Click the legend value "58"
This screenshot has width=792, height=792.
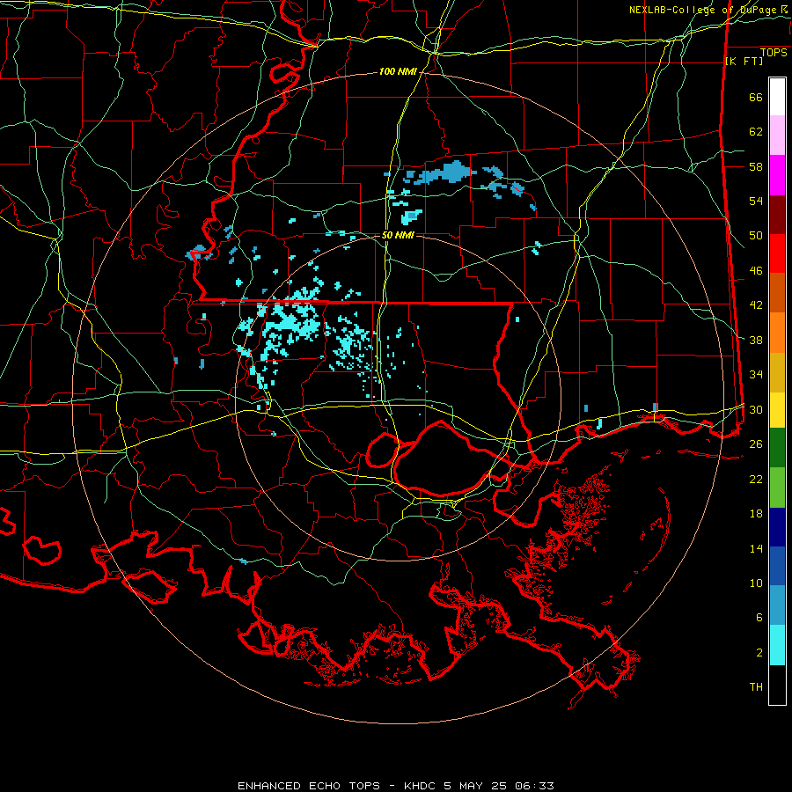(756, 166)
